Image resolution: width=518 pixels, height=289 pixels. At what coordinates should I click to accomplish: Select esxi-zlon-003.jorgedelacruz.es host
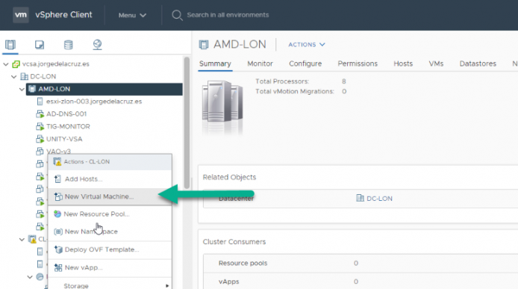point(94,102)
